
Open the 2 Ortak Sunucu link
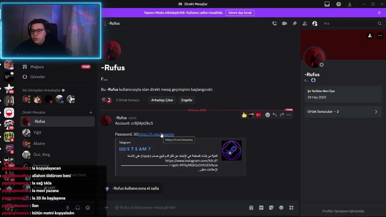[x=128, y=100]
